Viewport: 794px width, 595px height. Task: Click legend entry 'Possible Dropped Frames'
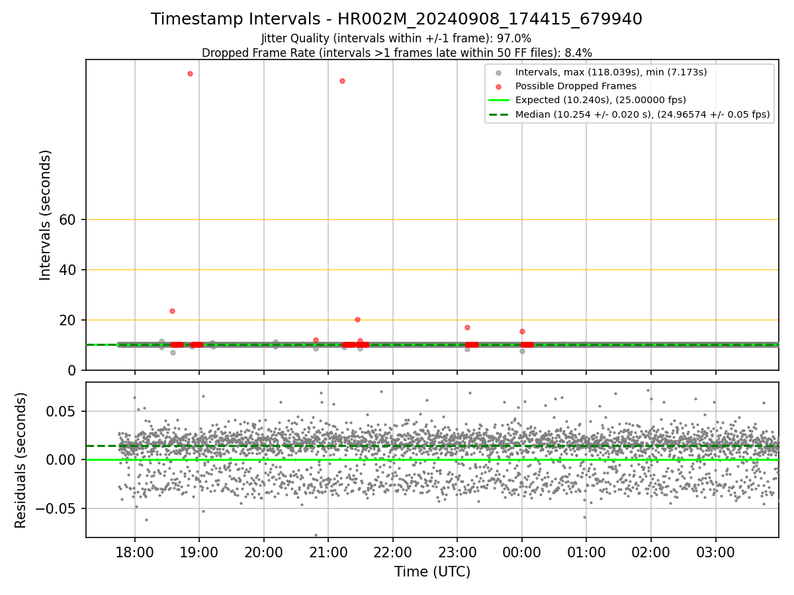point(576,86)
